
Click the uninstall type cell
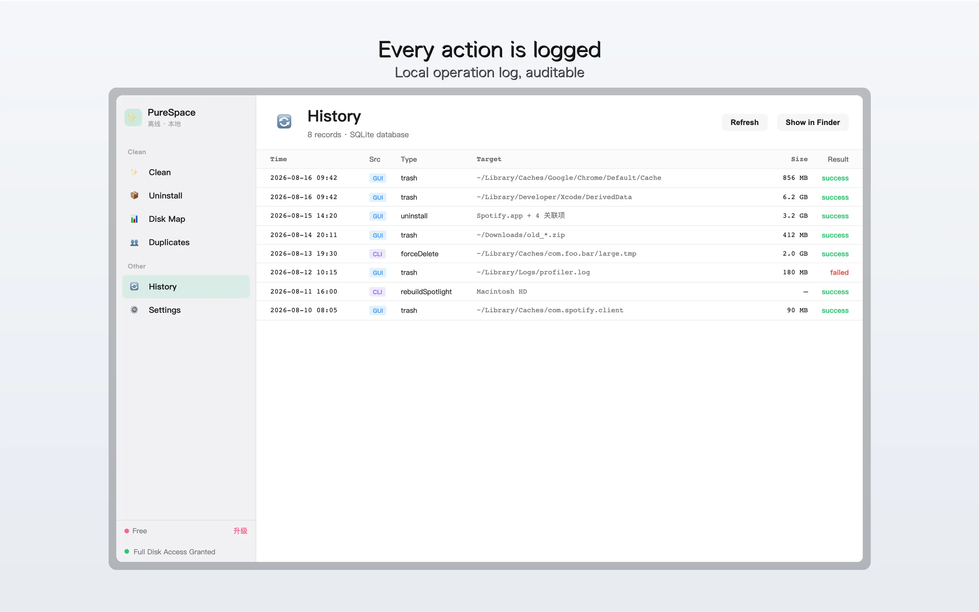point(414,216)
